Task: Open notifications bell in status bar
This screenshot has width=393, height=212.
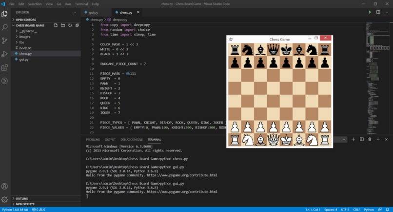Action: tap(388, 210)
